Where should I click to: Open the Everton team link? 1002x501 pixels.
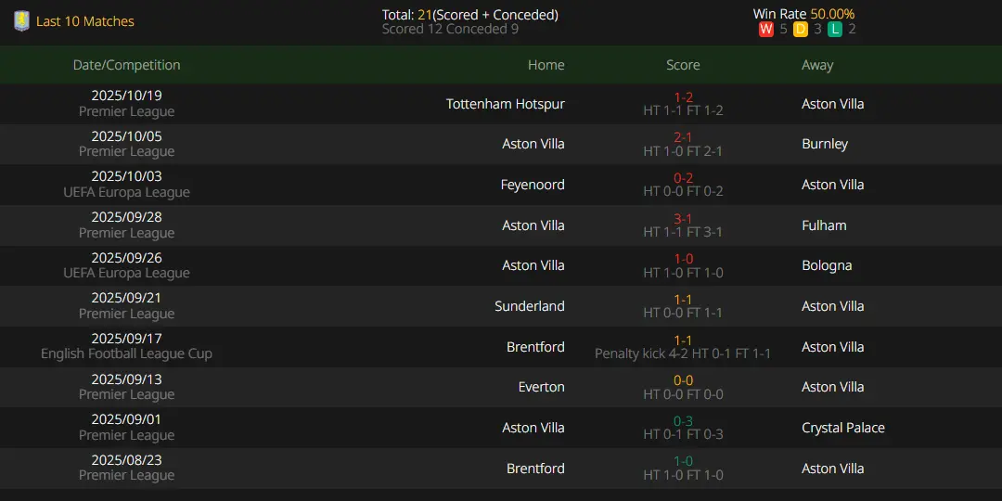pyautogui.click(x=541, y=387)
